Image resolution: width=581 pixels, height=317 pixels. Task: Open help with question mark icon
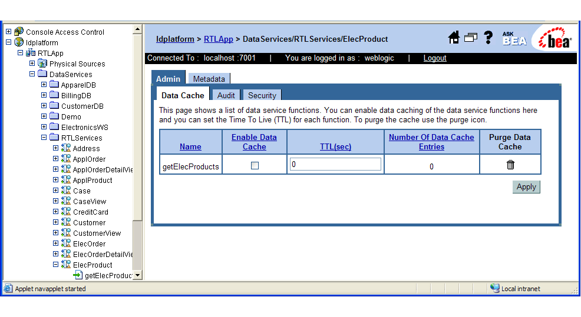pos(488,38)
